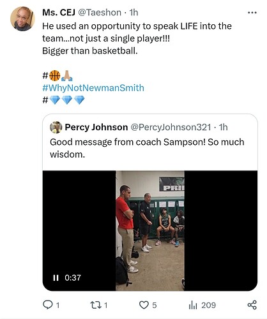View analytics via bar chart icon

click(x=193, y=305)
